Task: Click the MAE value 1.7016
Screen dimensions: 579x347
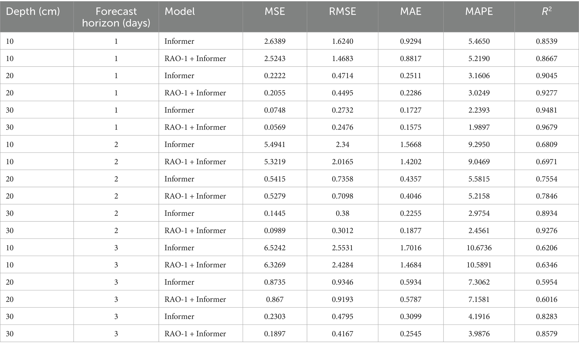Action: point(410,248)
